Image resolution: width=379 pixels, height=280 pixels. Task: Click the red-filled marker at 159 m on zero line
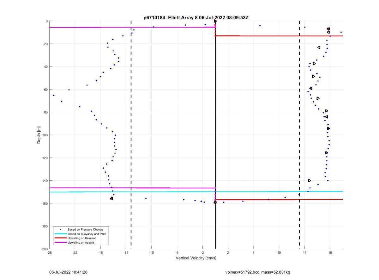(x=215, y=202)
